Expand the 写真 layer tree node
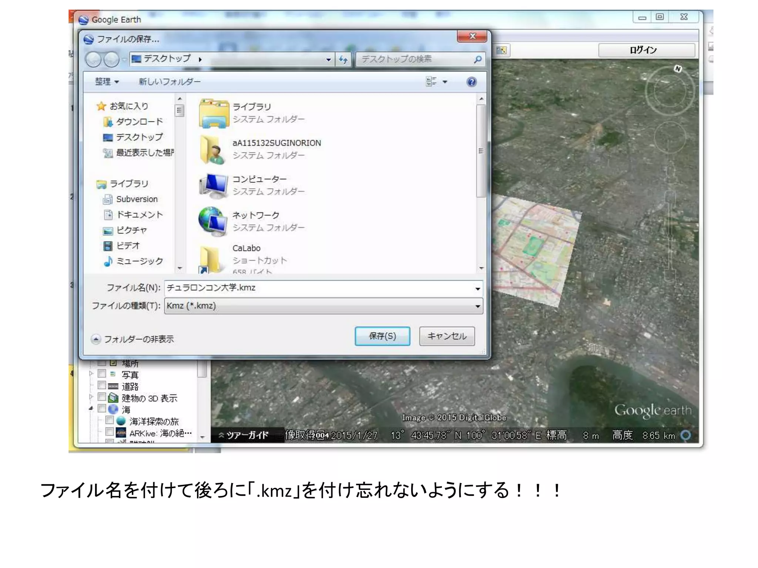This screenshot has width=758, height=568. point(91,373)
